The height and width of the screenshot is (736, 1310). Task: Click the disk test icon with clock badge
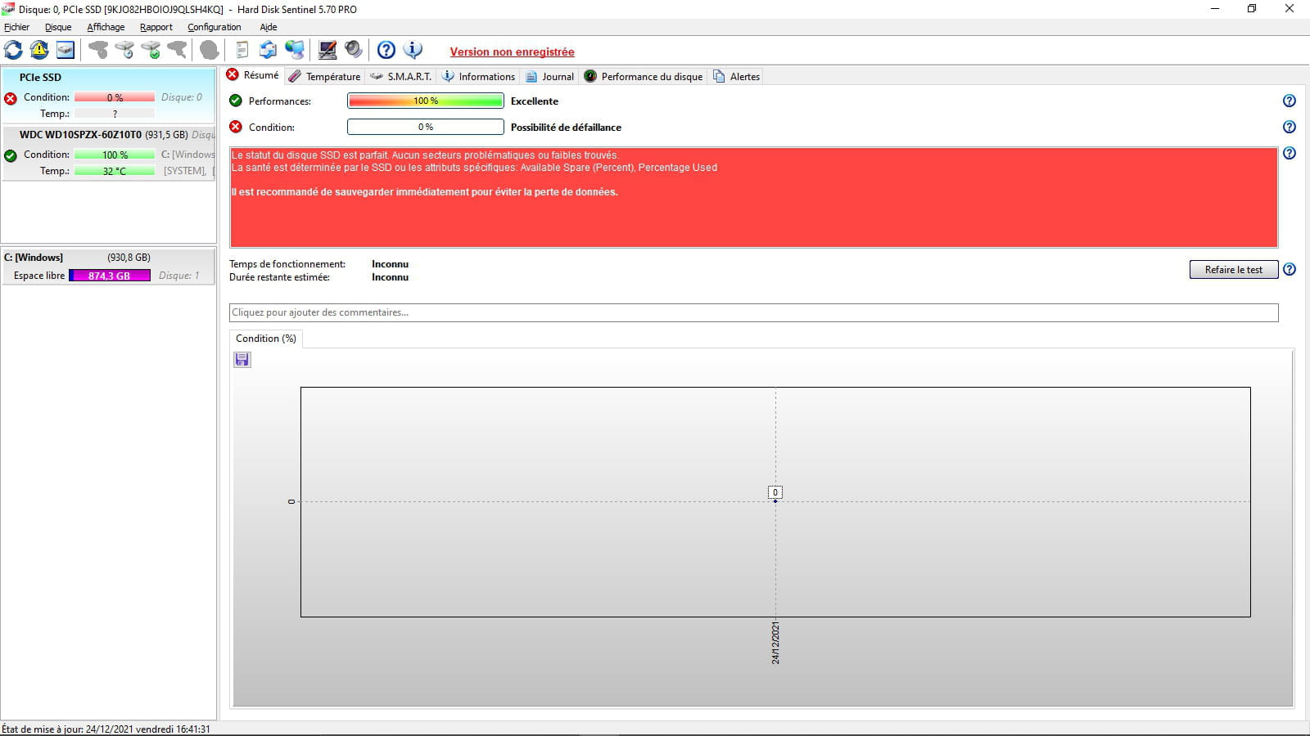(124, 50)
